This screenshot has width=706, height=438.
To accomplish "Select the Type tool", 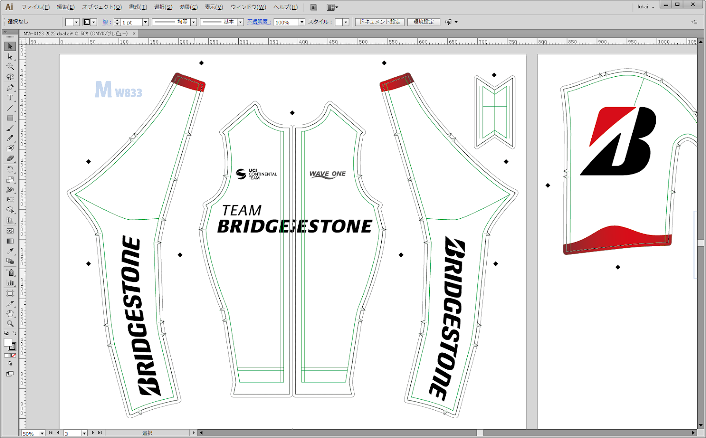I will click(x=10, y=97).
